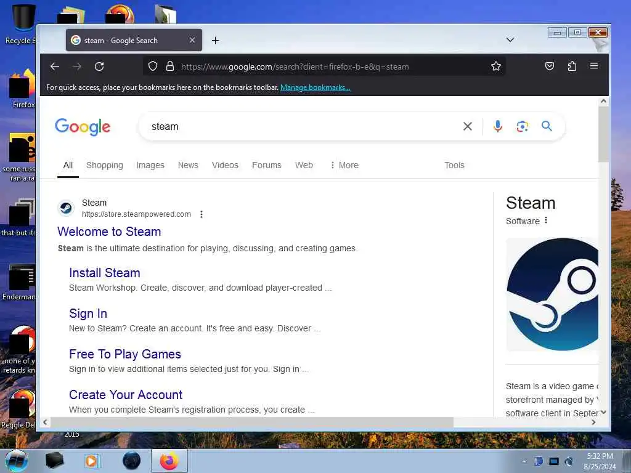
Task: Switch to the Images tab
Action: coord(150,165)
